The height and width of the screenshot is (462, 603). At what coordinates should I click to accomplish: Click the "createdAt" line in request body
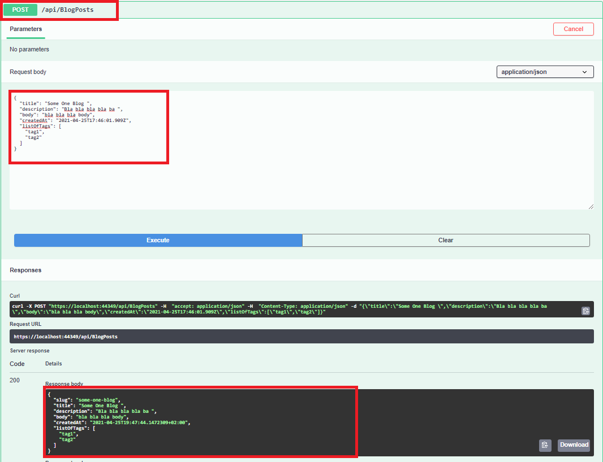(76, 120)
